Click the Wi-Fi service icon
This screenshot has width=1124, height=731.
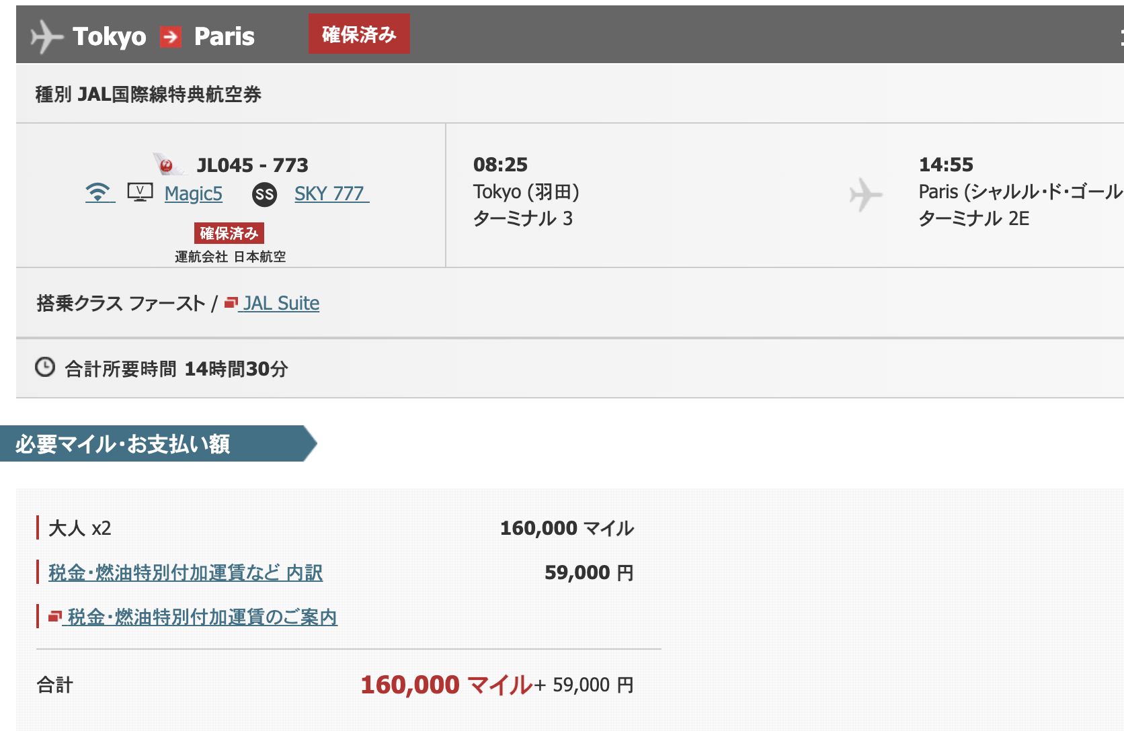pos(99,193)
